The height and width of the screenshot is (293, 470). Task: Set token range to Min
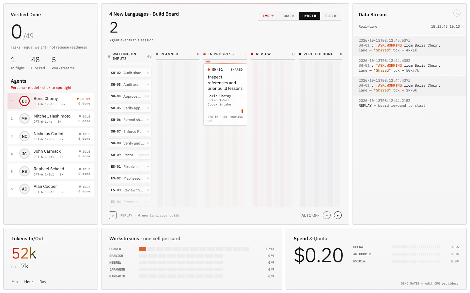[15, 282]
